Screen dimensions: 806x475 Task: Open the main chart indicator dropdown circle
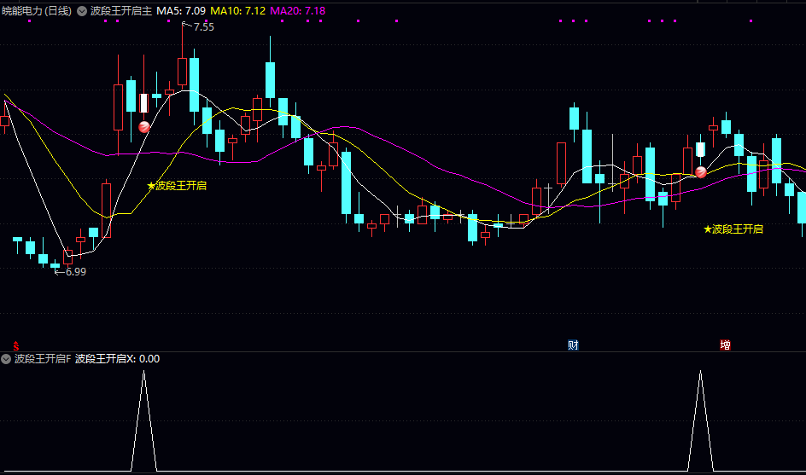point(82,11)
